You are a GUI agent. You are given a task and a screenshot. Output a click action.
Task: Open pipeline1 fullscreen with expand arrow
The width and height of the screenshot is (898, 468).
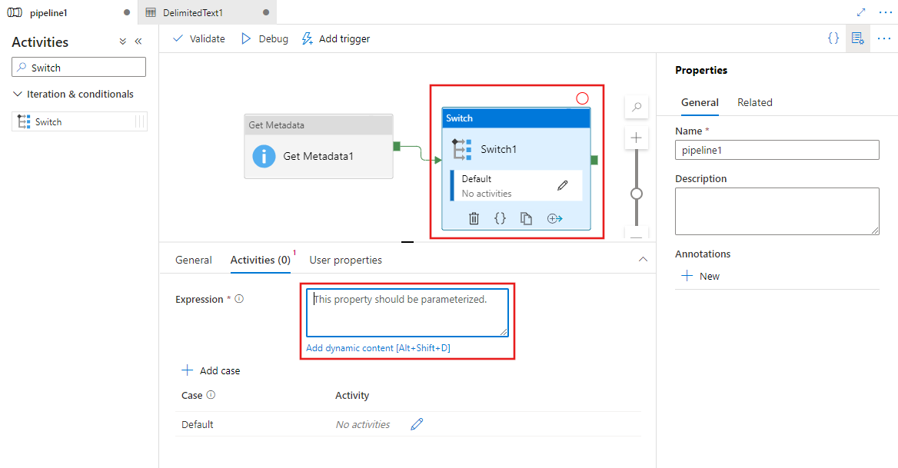861,12
